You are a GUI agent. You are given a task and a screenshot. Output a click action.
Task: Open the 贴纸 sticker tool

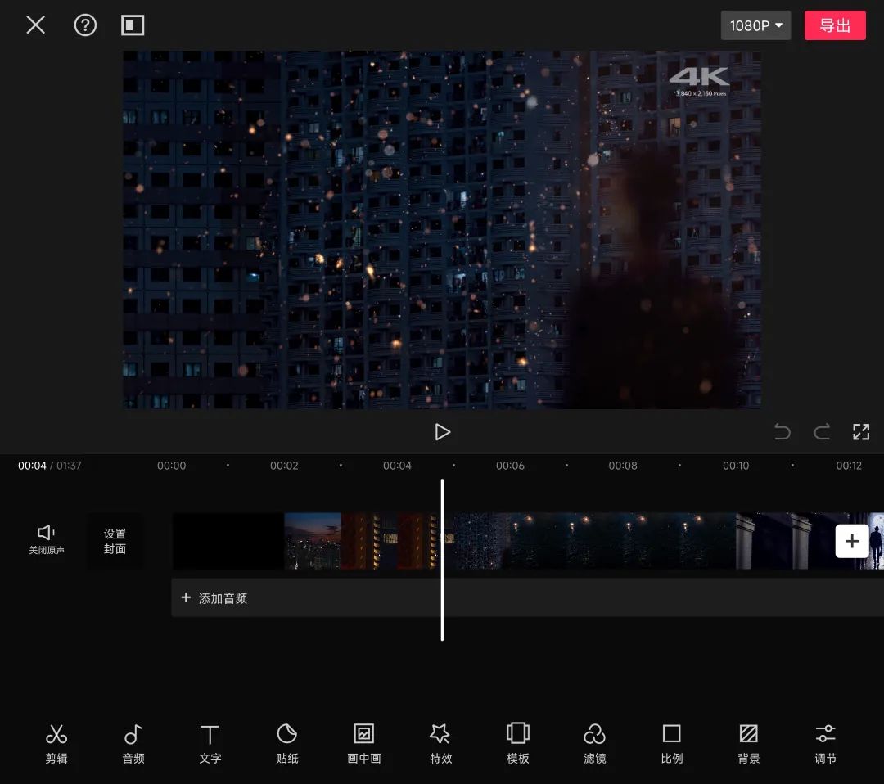pos(287,743)
